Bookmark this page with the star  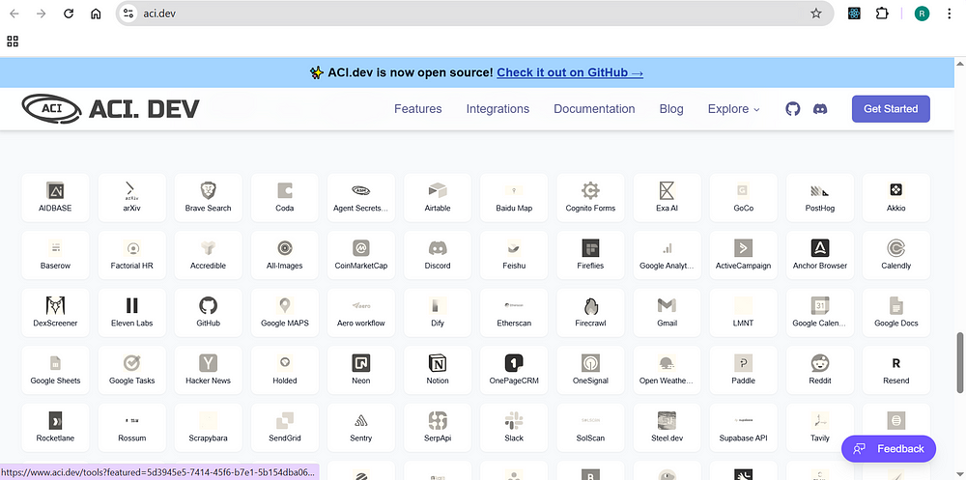point(815,14)
